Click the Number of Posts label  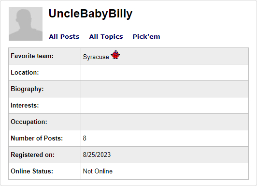37,138
